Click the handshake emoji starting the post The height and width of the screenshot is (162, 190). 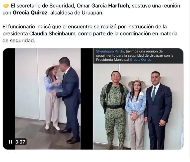coord(6,6)
